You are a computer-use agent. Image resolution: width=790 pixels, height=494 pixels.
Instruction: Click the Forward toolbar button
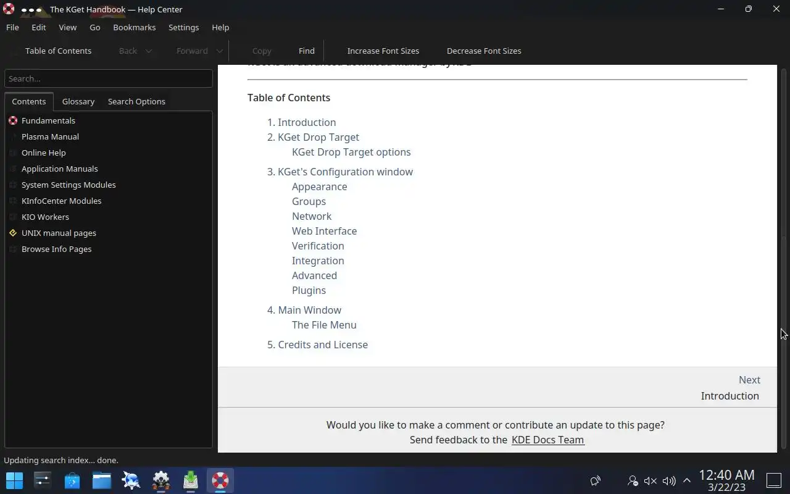point(192,51)
